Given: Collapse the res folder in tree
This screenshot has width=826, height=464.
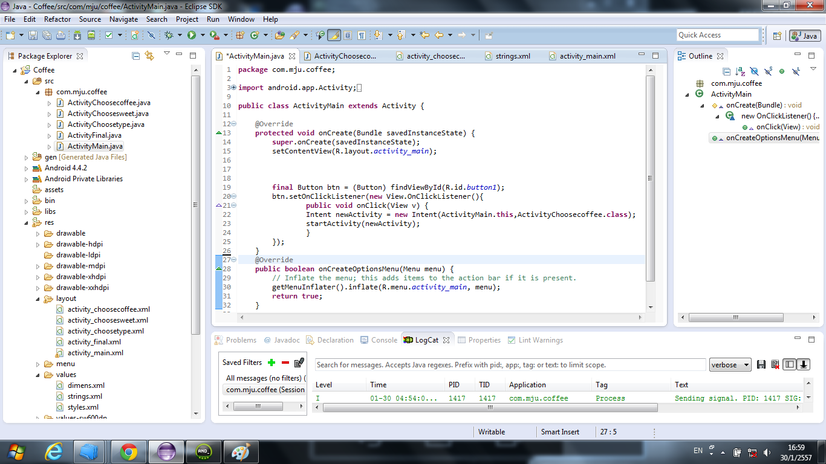Looking at the screenshot, I should 26,222.
